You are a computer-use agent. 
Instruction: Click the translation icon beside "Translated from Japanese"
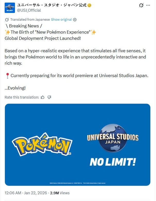(x=7, y=20)
